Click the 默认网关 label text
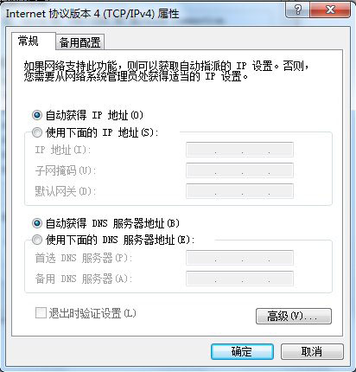The width and height of the screenshot is (356, 372). pyautogui.click(x=66, y=191)
